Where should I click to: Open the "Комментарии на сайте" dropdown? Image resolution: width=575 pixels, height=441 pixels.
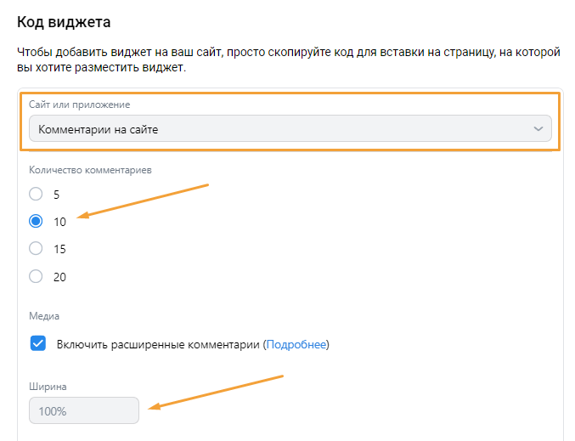(290, 128)
